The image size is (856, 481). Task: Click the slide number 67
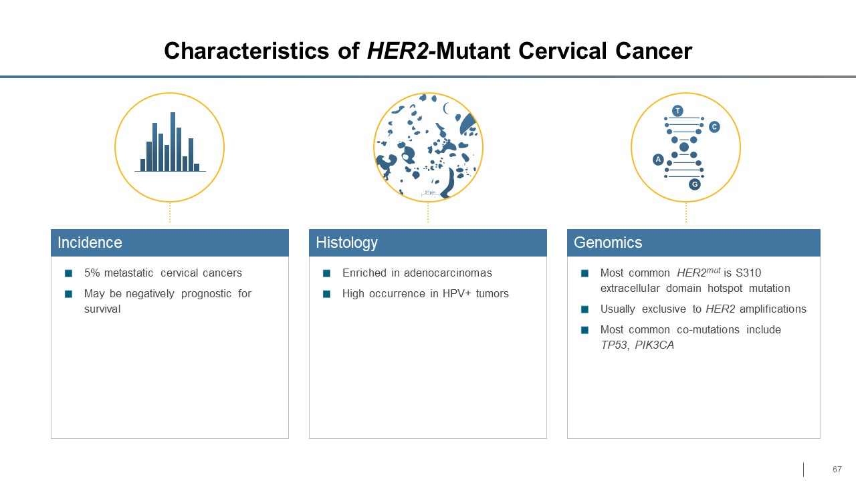(837, 469)
